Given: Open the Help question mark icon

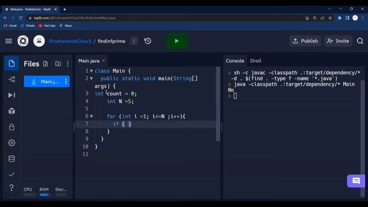Looking at the screenshot, I should click(x=11, y=188).
